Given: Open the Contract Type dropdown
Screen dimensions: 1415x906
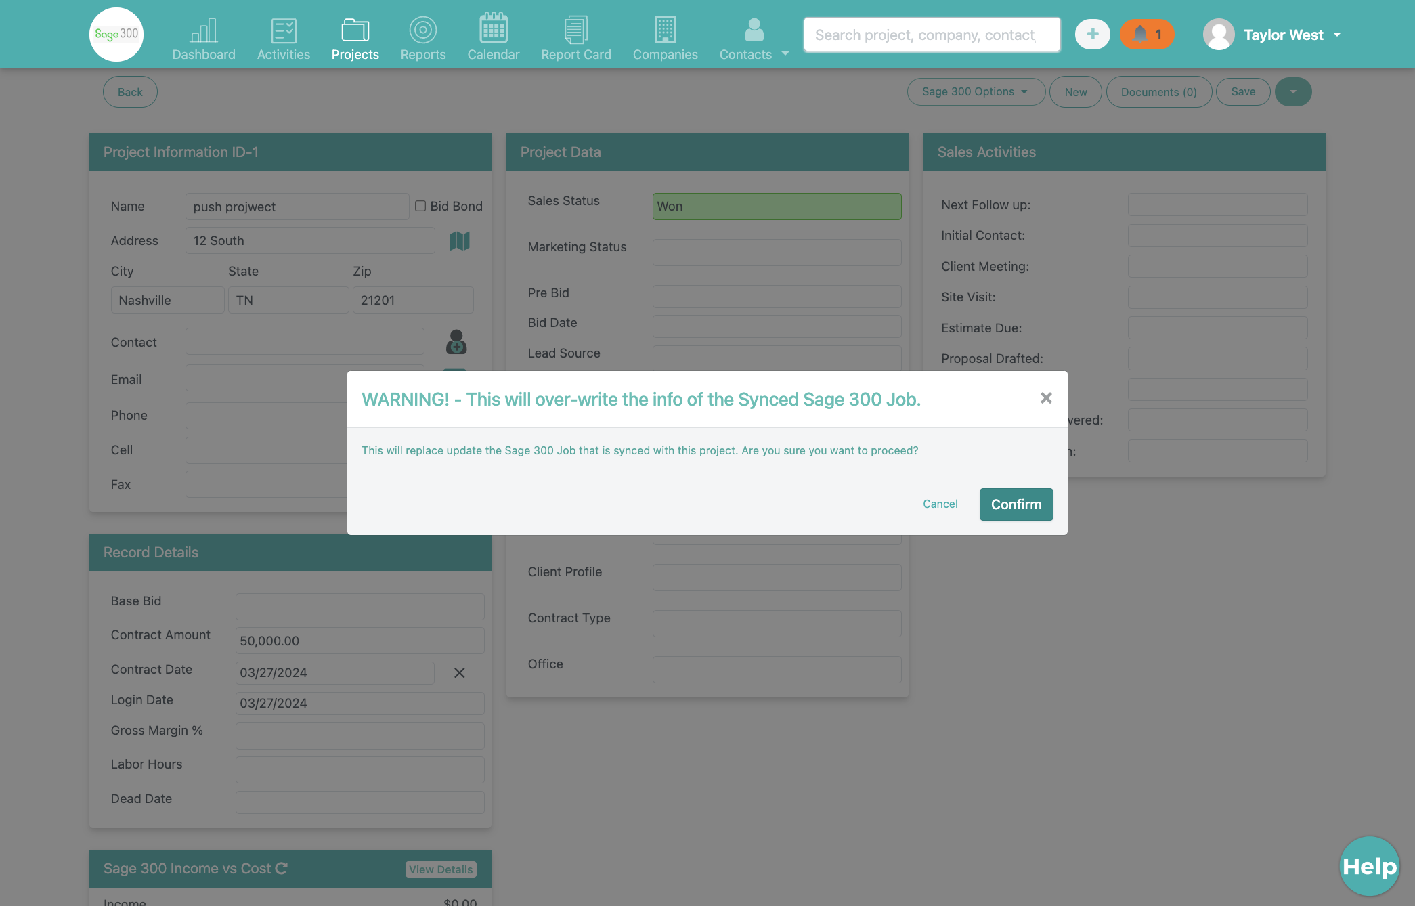Looking at the screenshot, I should [777, 624].
